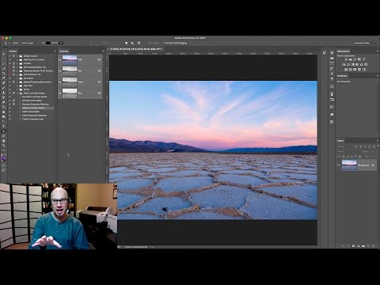This screenshot has width=380, height=285.
Task: Select the Gradient tool
Action: coord(4,107)
